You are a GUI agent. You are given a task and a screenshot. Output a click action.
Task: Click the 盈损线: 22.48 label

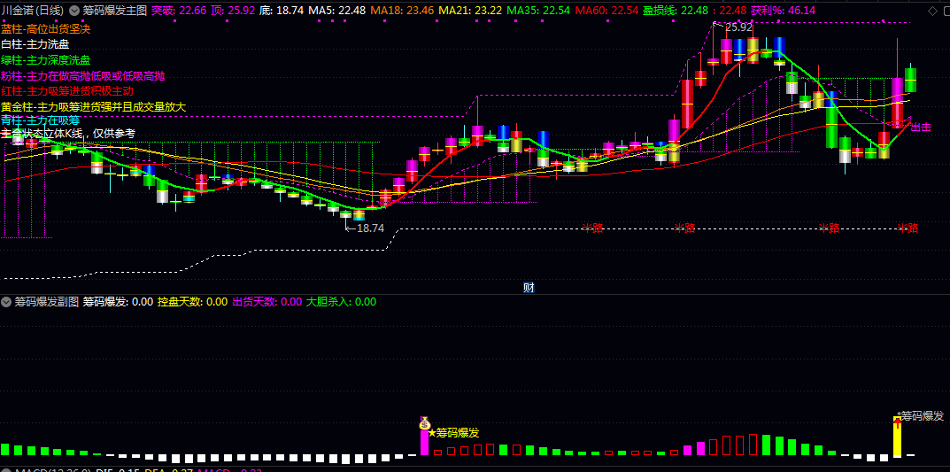[x=676, y=11]
